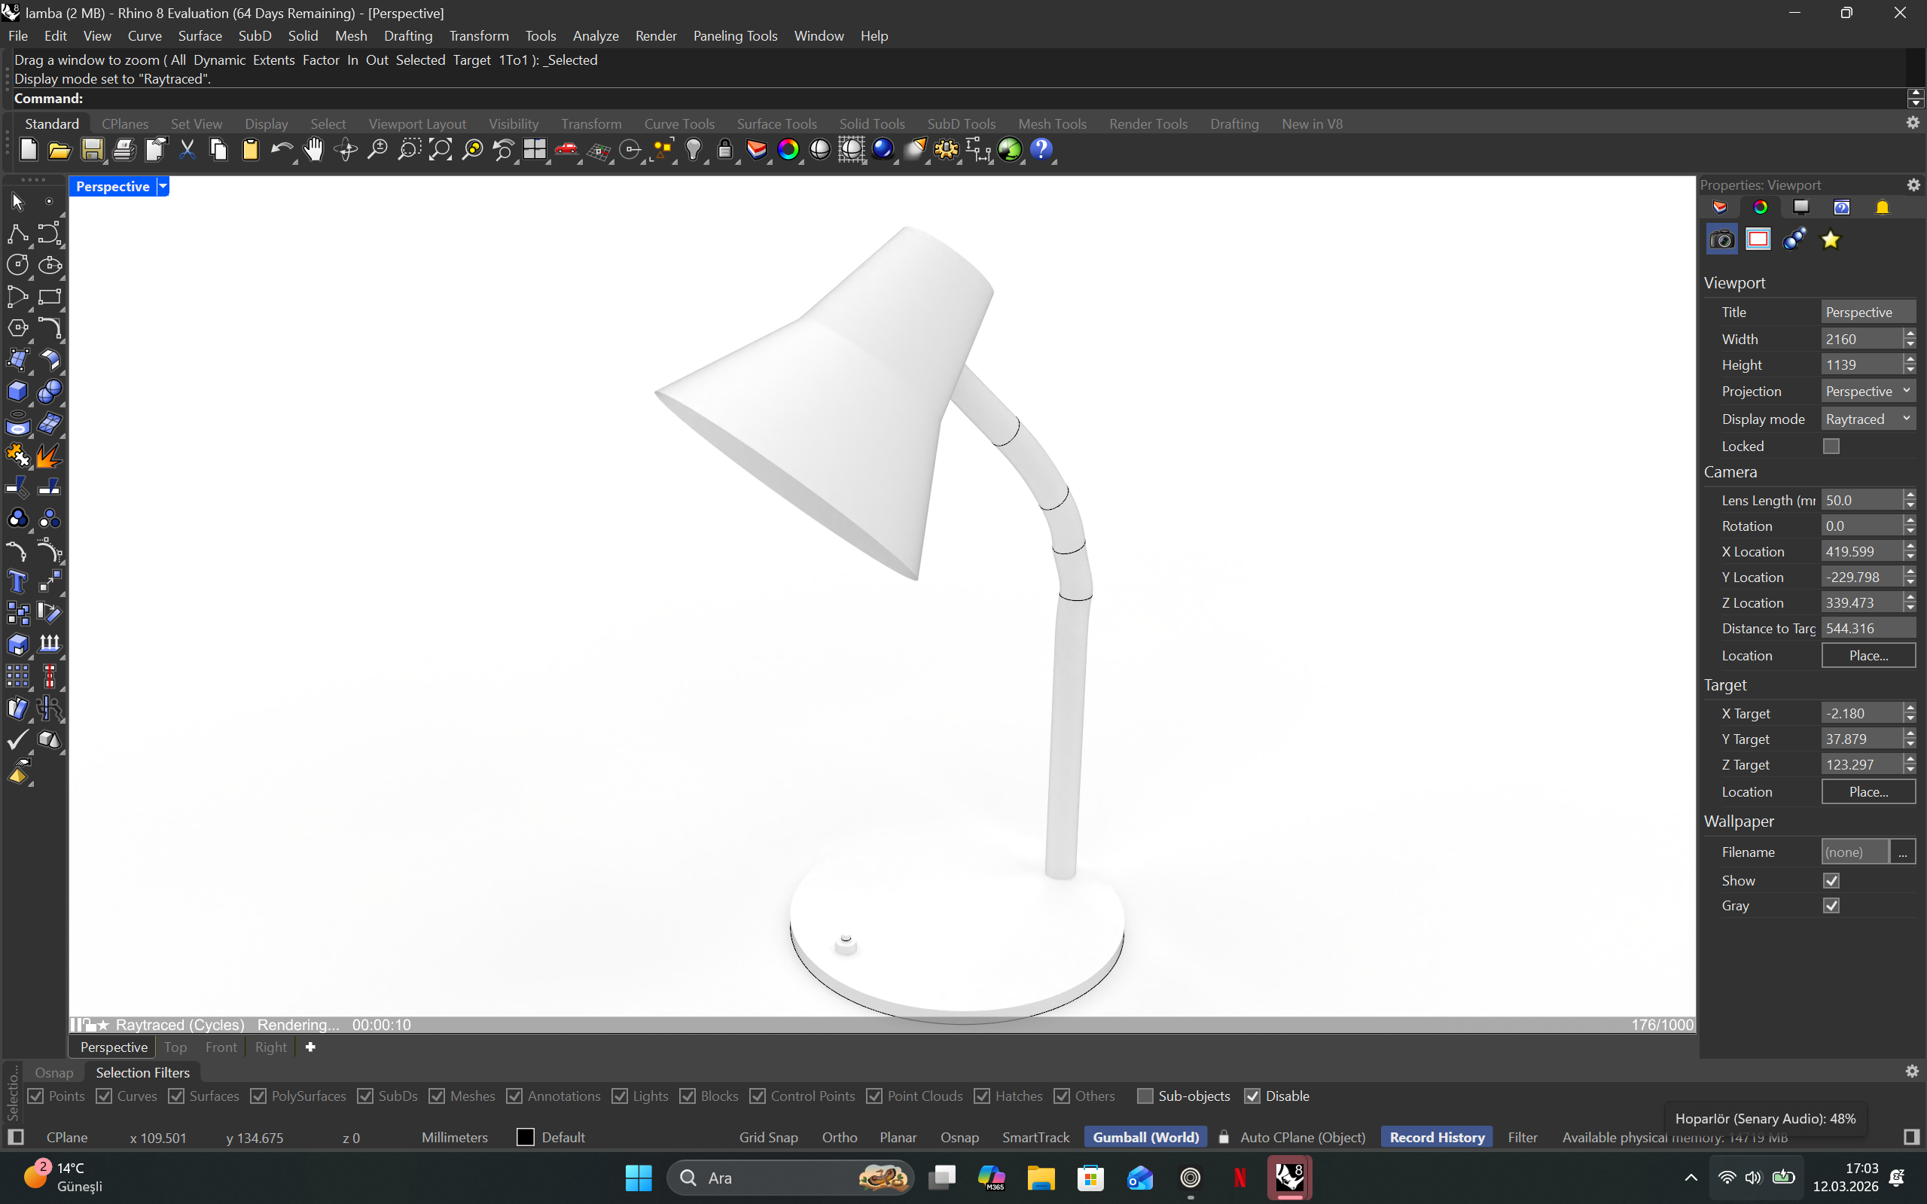The image size is (1927, 1204).
Task: Toggle the Locked viewport checkbox
Action: point(1831,447)
